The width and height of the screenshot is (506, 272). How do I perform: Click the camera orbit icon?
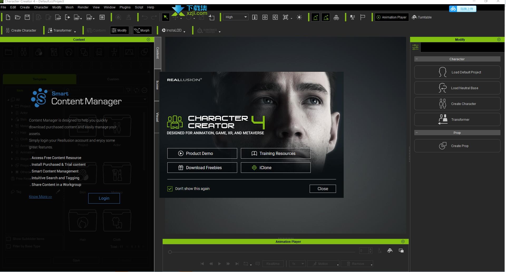pyautogui.click(x=275, y=17)
